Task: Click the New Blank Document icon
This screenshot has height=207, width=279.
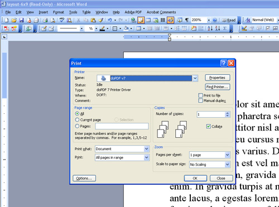Action: [x=6, y=20]
